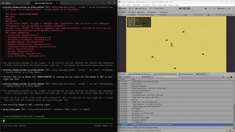The image size is (235, 132).
Task: Open the Unity VCS dropdown
Action: [159, 9]
